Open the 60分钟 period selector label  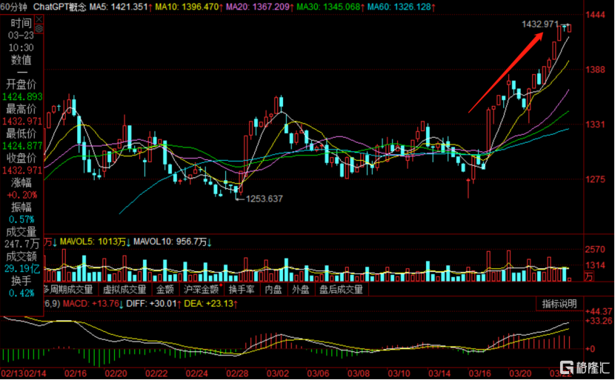(14, 7)
